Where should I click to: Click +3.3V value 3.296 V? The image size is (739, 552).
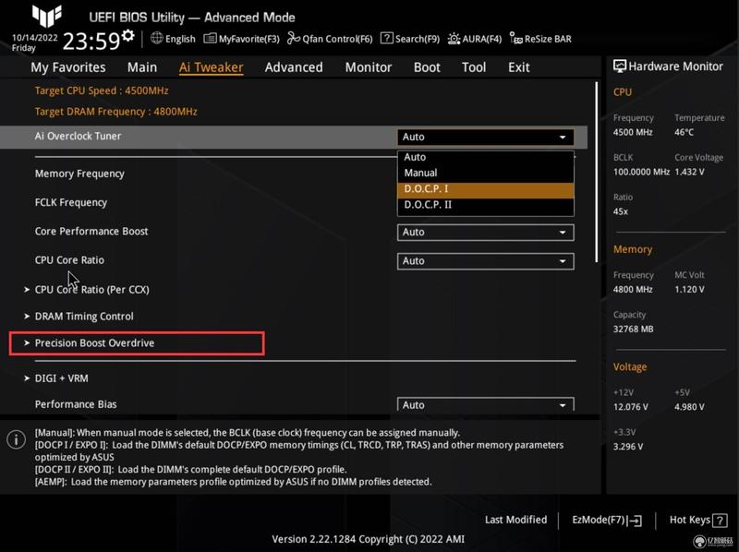click(x=628, y=447)
